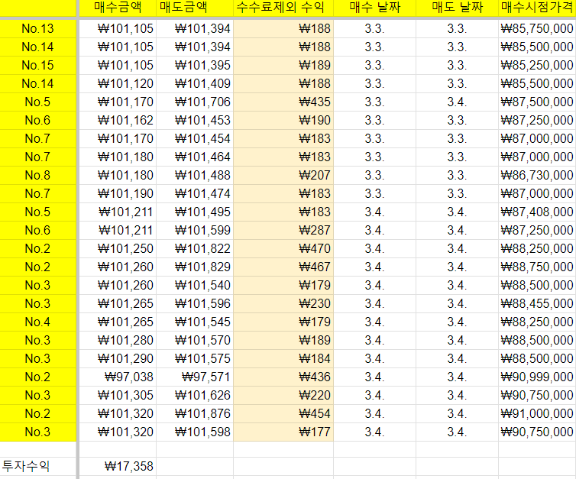Click the 매도 날짜 header cell

pyautogui.click(x=457, y=8)
